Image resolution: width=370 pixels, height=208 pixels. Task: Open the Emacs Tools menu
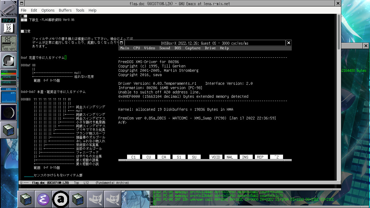[x=80, y=10]
